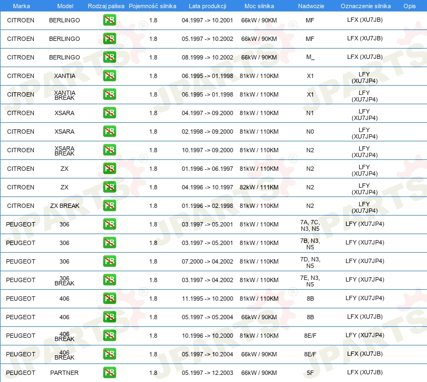Click date range 01.1996 -> 02.1998

pyautogui.click(x=207, y=206)
